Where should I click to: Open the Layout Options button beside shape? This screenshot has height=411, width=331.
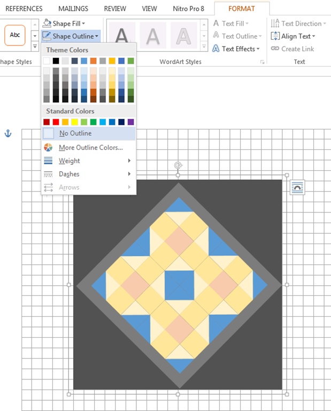(x=297, y=187)
